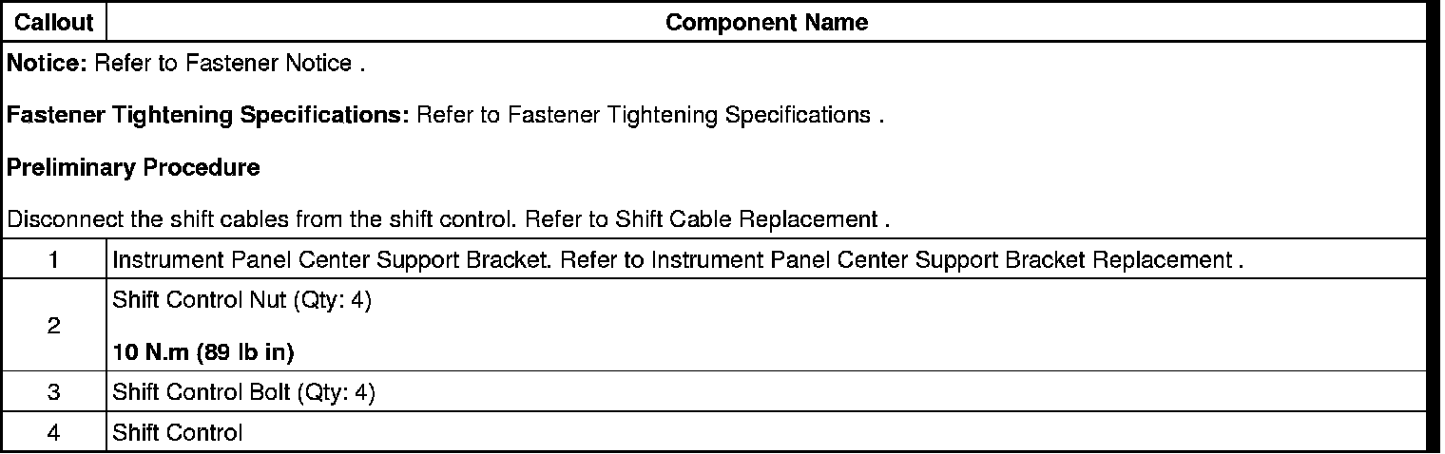Click the Shift Control Nut (Qty: 4) text

pyautogui.click(x=241, y=301)
